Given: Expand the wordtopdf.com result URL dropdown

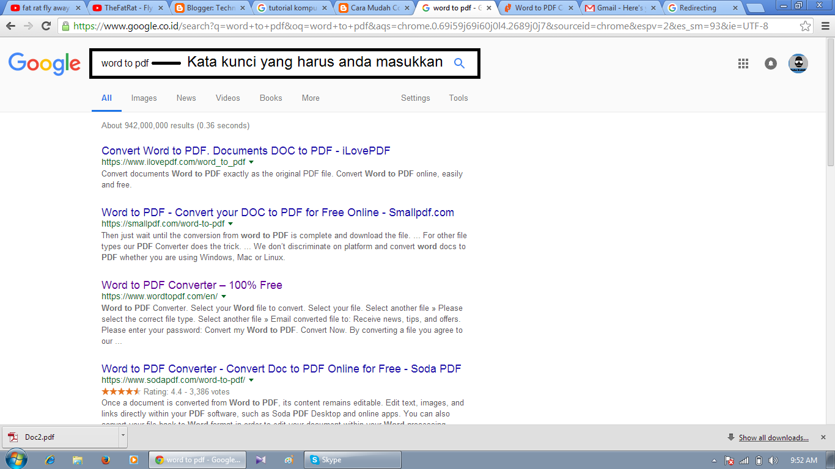Looking at the screenshot, I should 224,297.
